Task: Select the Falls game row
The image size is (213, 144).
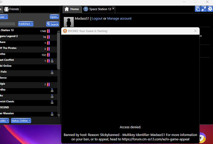Action: point(28,73)
